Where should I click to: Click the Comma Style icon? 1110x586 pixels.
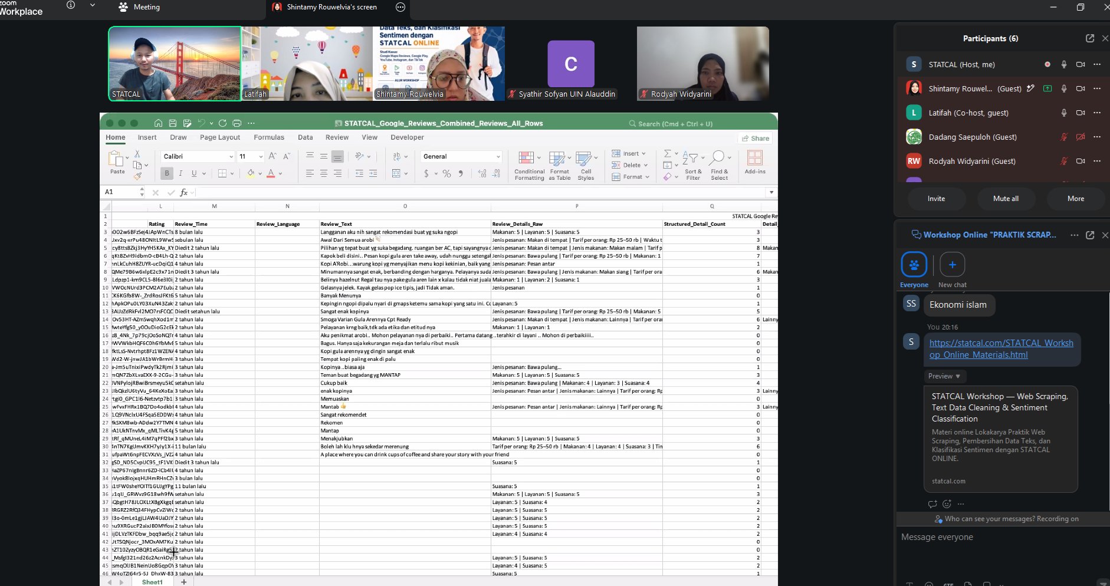click(461, 173)
